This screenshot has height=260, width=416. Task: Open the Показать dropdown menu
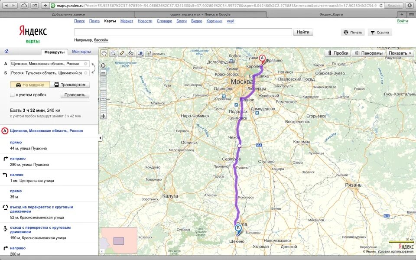[x=400, y=53]
